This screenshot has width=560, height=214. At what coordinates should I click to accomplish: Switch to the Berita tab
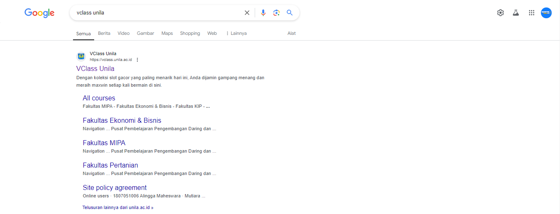click(x=104, y=33)
